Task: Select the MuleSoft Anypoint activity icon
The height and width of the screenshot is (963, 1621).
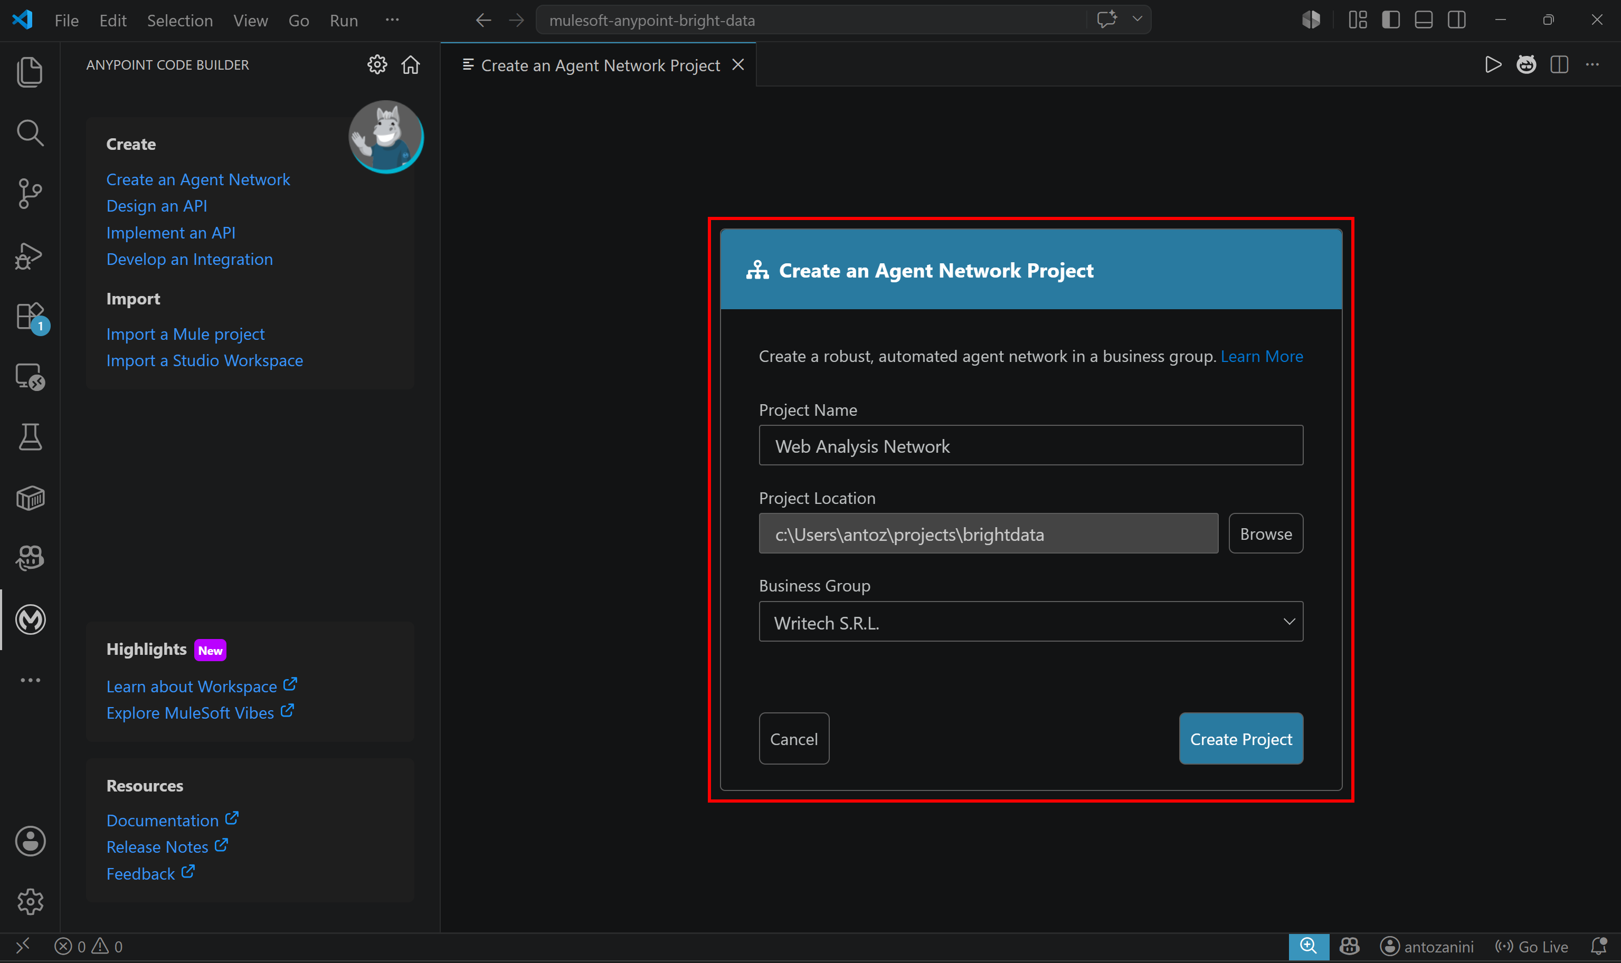Action: (x=30, y=619)
